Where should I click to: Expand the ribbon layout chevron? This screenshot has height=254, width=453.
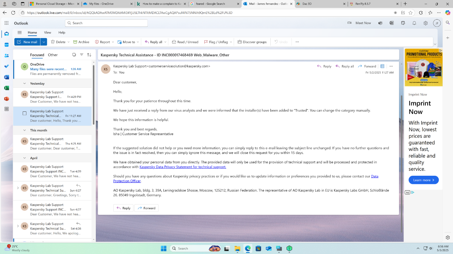pos(435,44)
